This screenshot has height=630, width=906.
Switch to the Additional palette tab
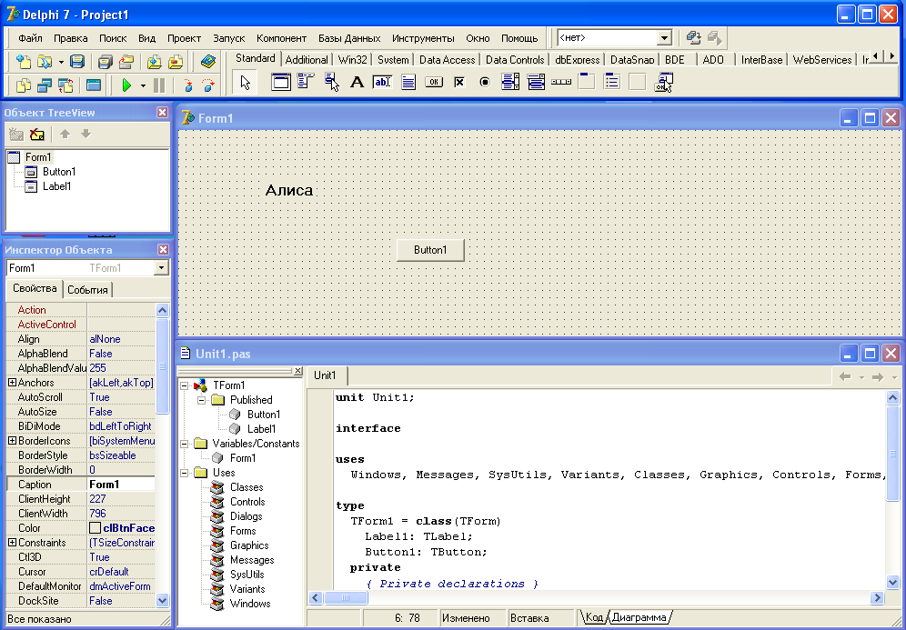click(x=307, y=59)
